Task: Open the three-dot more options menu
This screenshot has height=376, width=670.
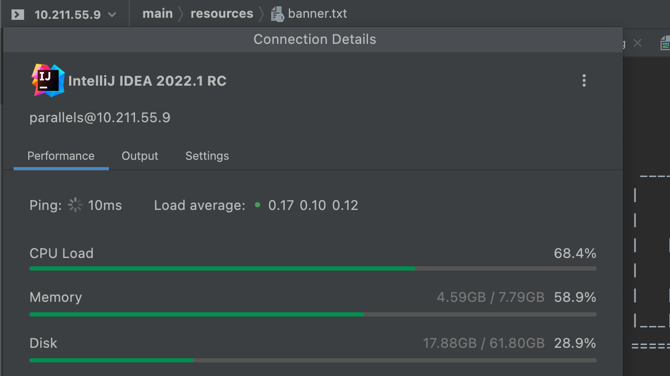Action: [584, 80]
